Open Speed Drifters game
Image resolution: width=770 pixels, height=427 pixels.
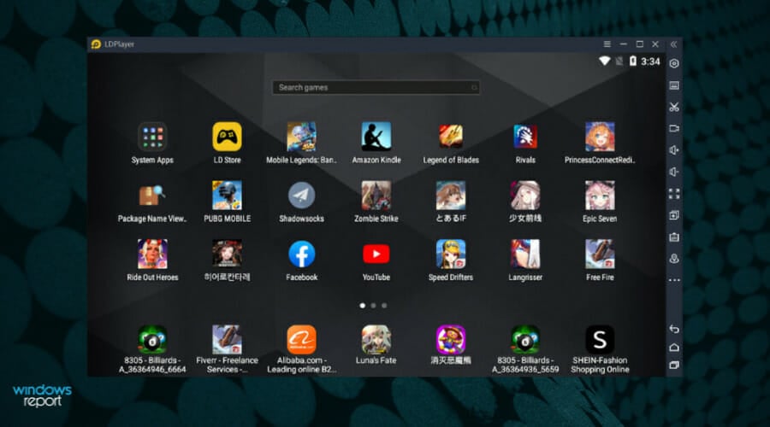[x=451, y=254]
